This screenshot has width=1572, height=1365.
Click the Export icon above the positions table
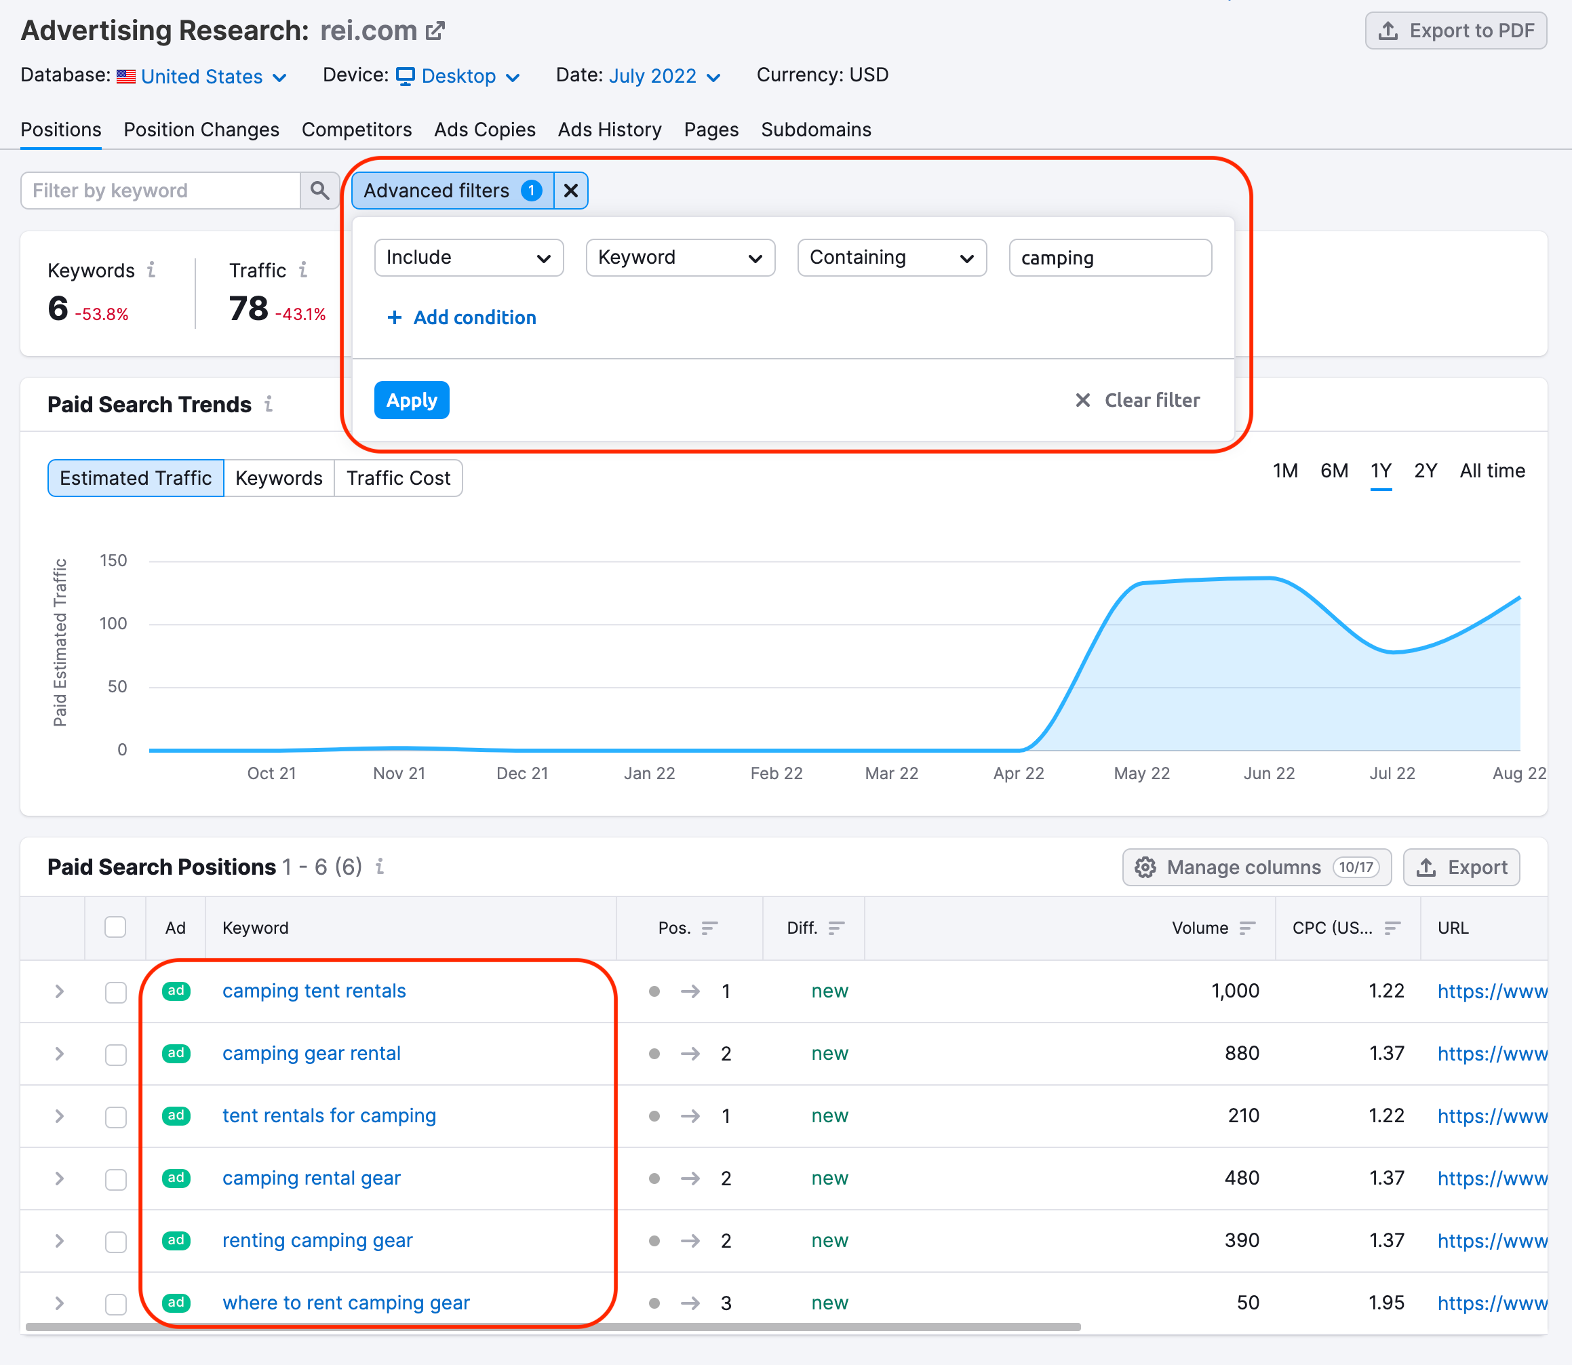click(1426, 867)
